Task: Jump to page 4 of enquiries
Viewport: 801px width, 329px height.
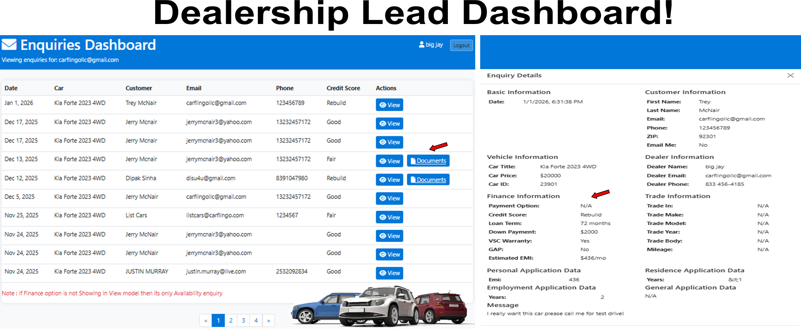Action: point(256,320)
